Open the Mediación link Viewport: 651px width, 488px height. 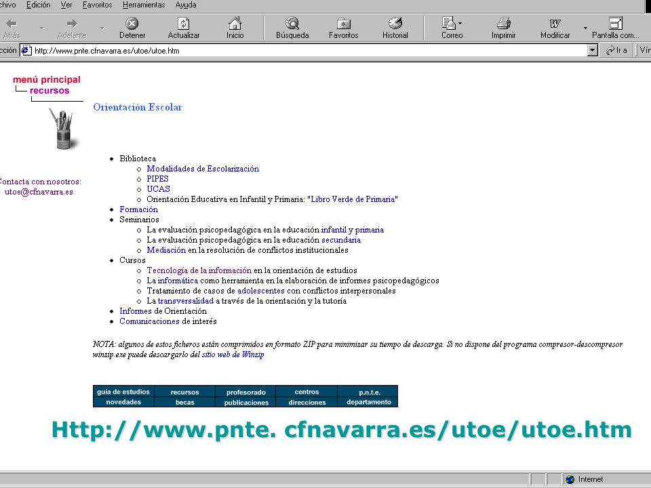pos(166,250)
